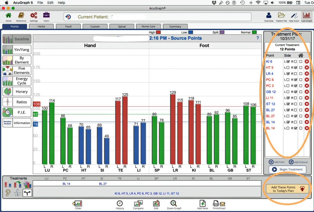Open Print/Email options
The width and height of the screenshot is (314, 212).
(219, 205)
